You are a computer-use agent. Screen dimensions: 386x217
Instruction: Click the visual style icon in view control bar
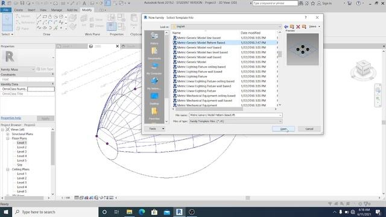pos(81,198)
